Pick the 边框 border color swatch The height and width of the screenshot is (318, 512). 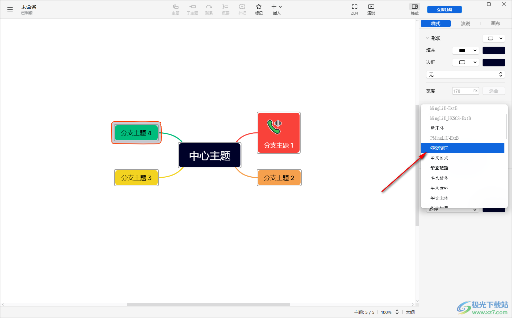point(494,63)
